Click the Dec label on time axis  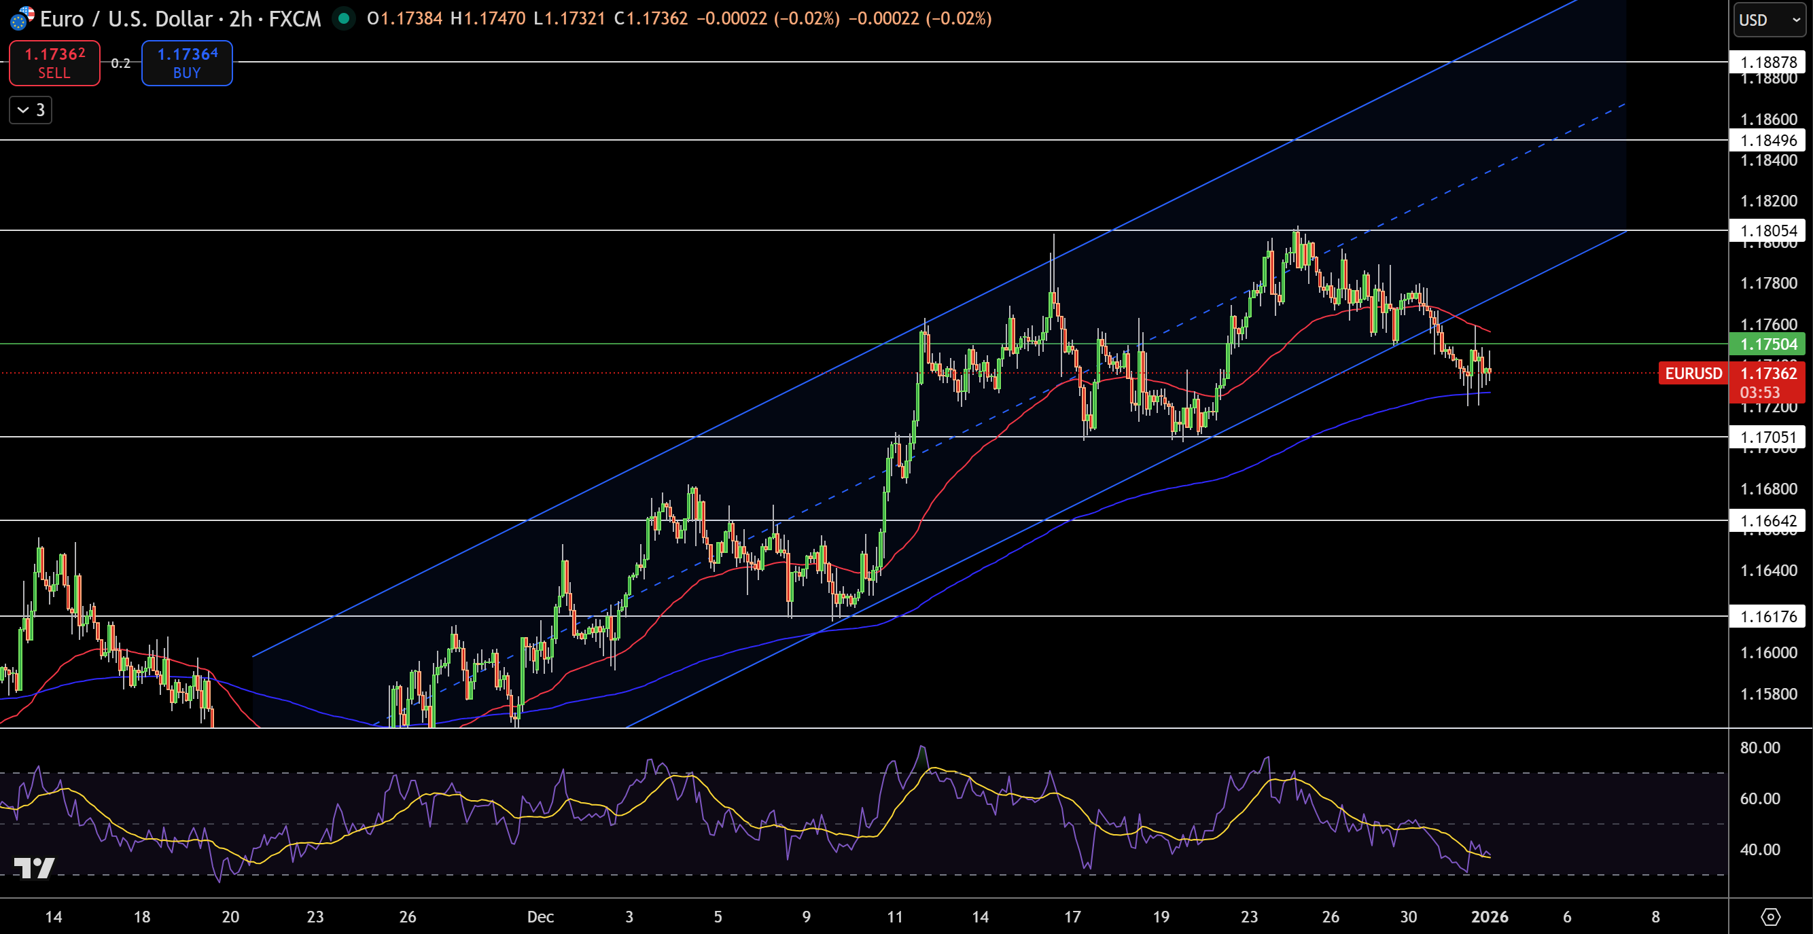pos(540,916)
